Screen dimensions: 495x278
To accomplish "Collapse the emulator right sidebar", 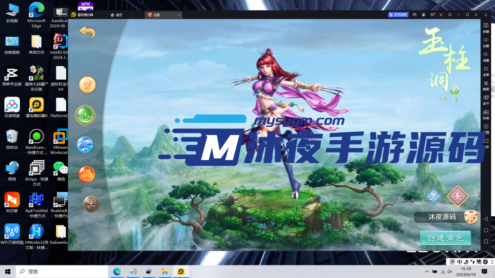I will (x=486, y=15).
